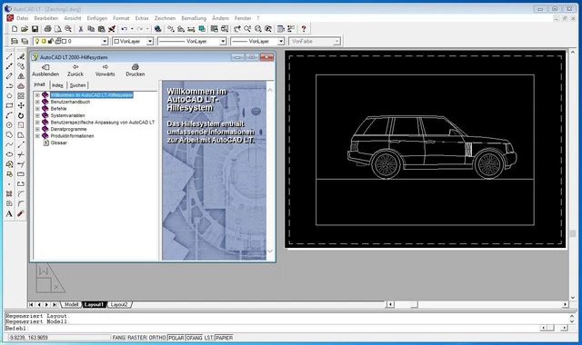Open the Glossar help entry

pos(58,143)
